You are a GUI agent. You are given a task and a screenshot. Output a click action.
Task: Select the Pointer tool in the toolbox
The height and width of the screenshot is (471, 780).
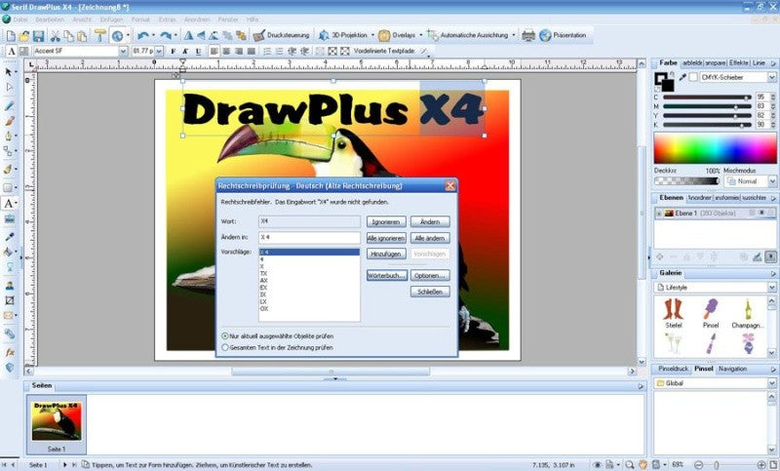[x=9, y=72]
